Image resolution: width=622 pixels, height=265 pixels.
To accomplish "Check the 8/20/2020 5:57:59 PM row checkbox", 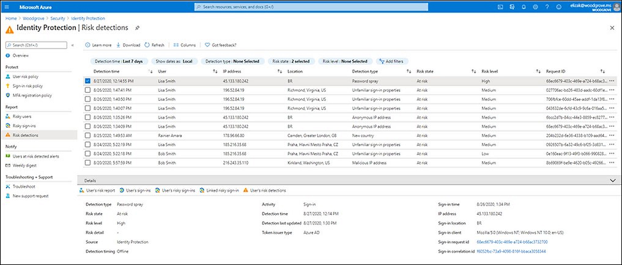I will click(87, 163).
